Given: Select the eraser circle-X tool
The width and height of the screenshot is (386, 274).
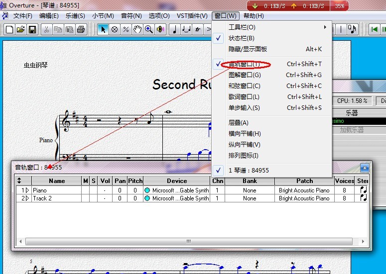Looking at the screenshot, I should [115, 29].
